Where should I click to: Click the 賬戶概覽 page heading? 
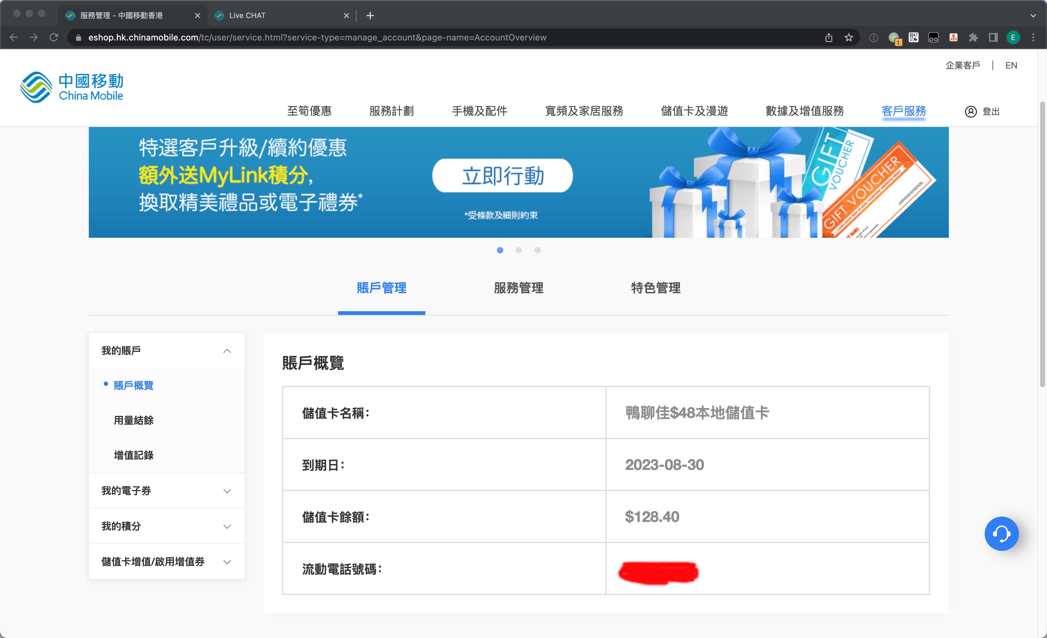pyautogui.click(x=313, y=363)
